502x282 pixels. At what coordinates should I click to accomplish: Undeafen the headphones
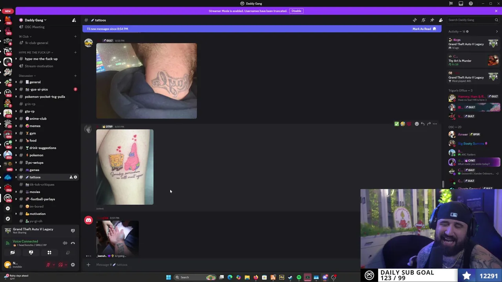[x=60, y=265]
